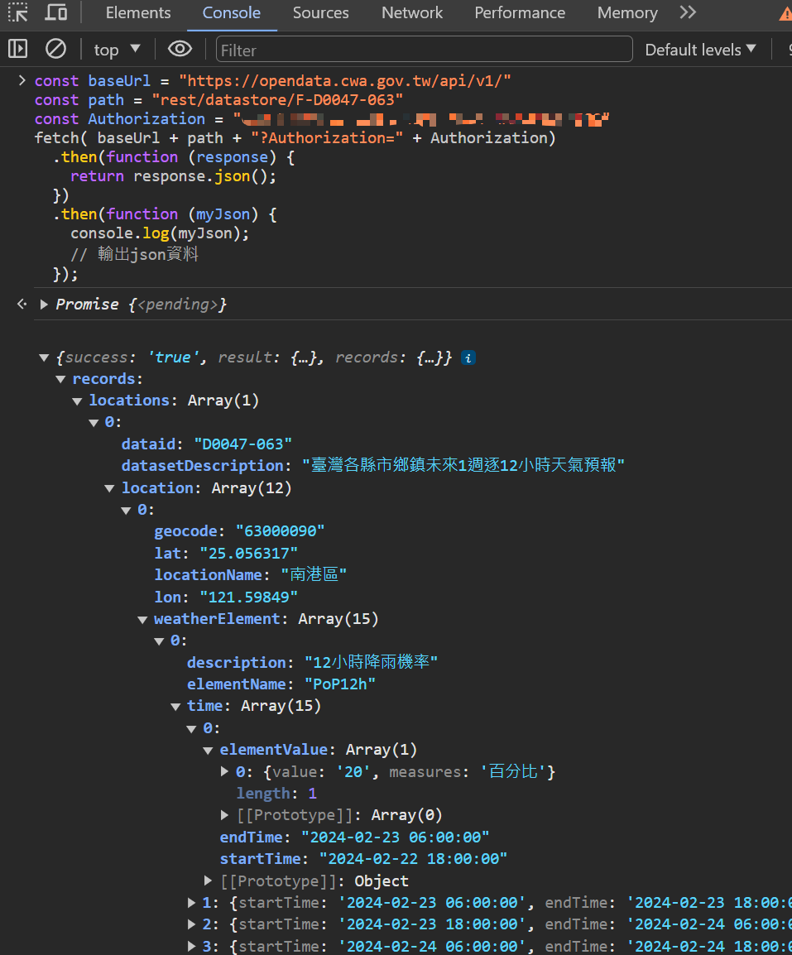This screenshot has height=955, width=792.
Task: Clear the console output
Action: coord(55,50)
